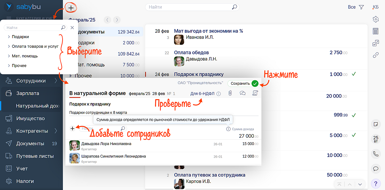
Task: Open the Имущество section in sidebar
Action: (30, 118)
